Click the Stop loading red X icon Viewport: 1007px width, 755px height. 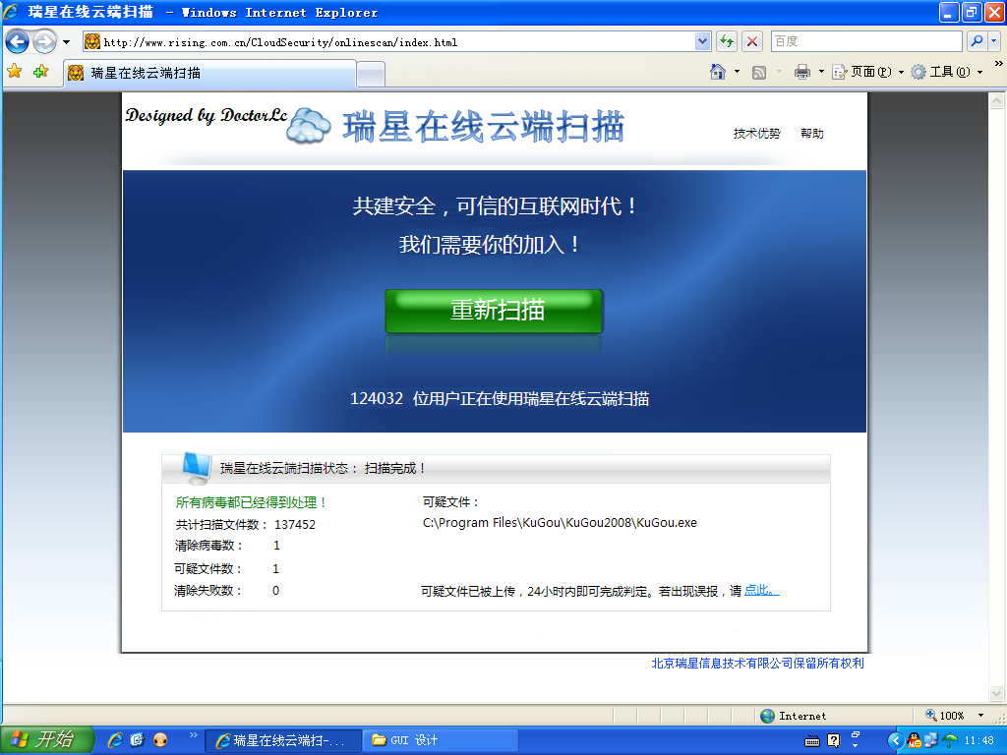[752, 42]
